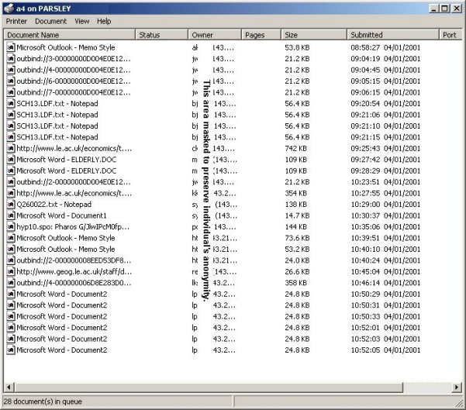This screenshot has height=410, width=466.
Task: Click the icon beside outbind://3-00000000D004E0E12
Action: pyautogui.click(x=11, y=59)
